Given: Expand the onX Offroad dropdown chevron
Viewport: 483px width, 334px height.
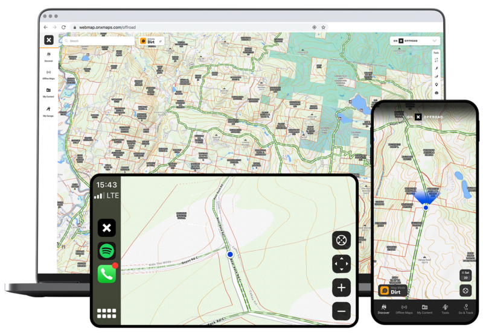Looking at the screenshot, I should pyautogui.click(x=435, y=41).
